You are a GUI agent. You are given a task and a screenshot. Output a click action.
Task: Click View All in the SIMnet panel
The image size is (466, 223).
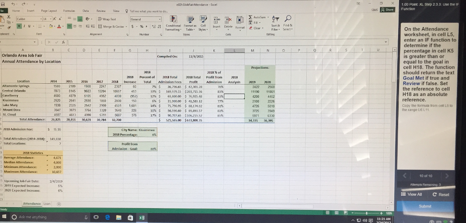click(411, 194)
